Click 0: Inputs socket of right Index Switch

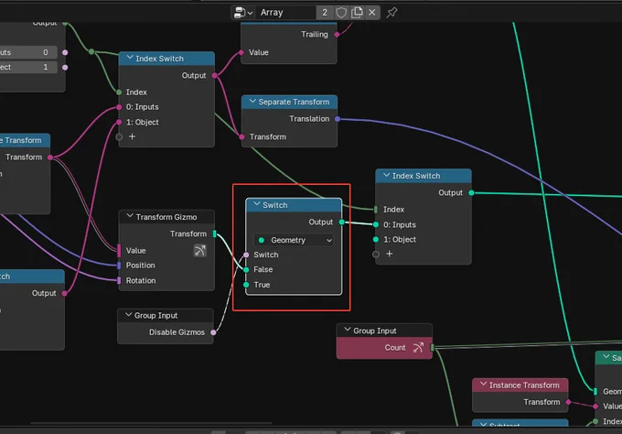pyautogui.click(x=376, y=224)
